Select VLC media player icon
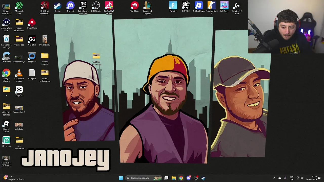Image resolution: width=324 pixels, height=182 pixels. click(x=19, y=76)
